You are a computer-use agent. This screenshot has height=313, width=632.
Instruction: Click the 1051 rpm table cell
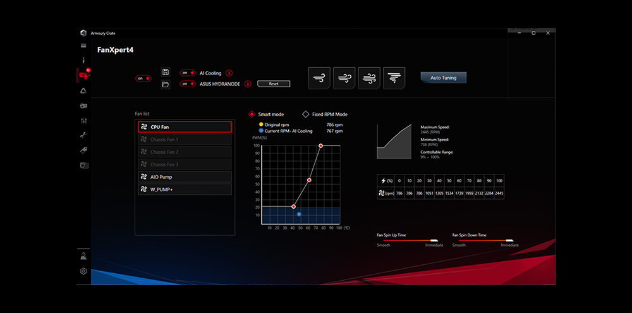tap(429, 193)
